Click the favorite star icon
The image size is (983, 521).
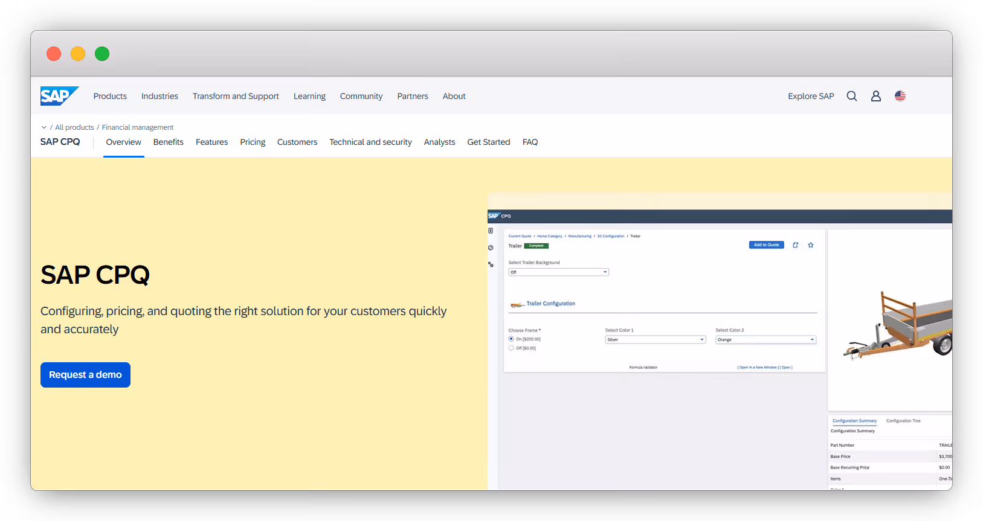coord(811,245)
